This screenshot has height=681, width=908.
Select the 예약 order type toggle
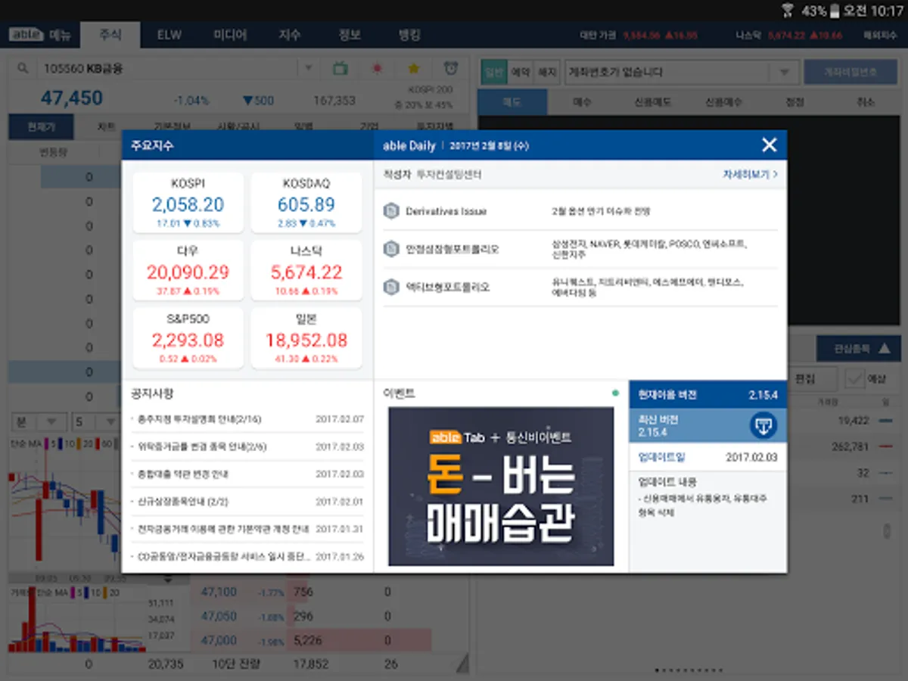[x=520, y=72]
